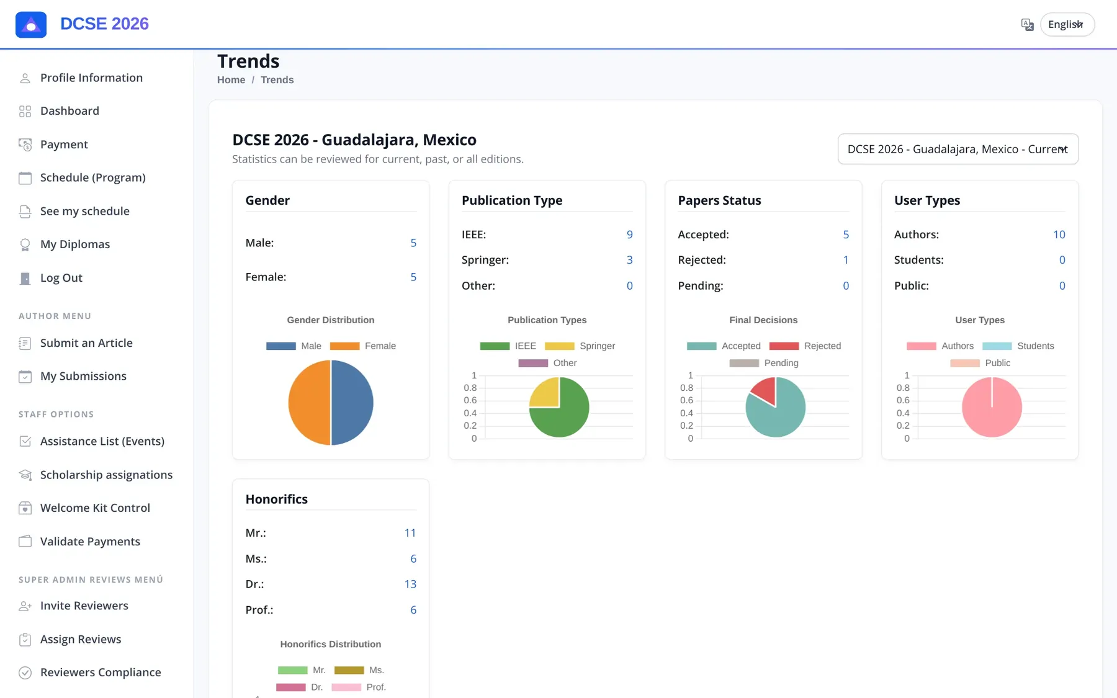Click the Profile Information person icon
The width and height of the screenshot is (1117, 698).
pyautogui.click(x=25, y=78)
